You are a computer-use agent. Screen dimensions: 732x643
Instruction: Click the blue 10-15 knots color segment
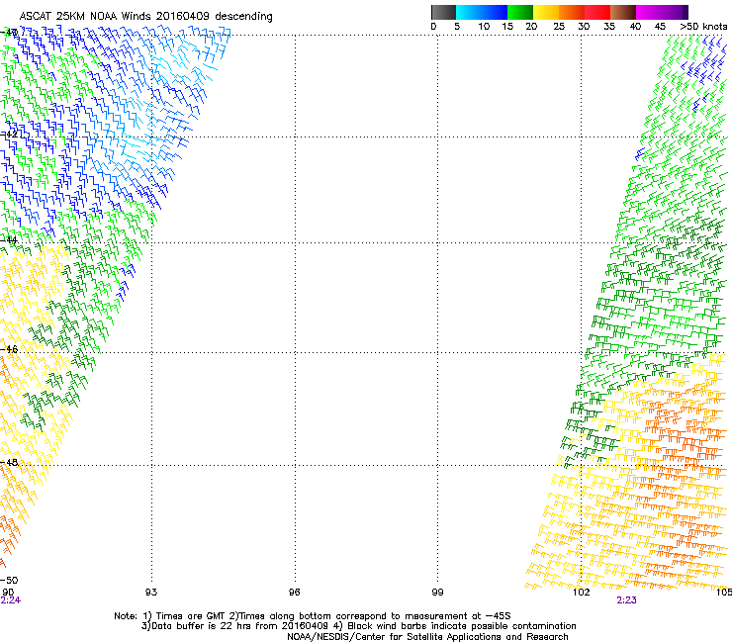pyautogui.click(x=495, y=12)
